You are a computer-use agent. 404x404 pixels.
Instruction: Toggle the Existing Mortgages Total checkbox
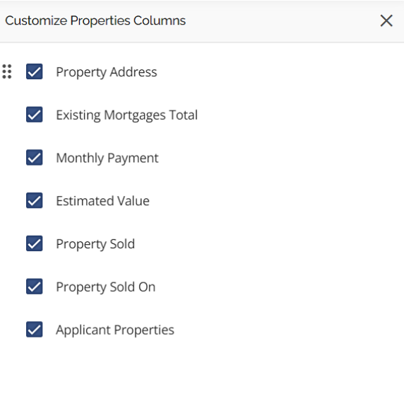35,115
